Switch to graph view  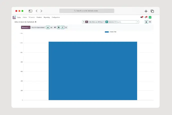point(146,22)
